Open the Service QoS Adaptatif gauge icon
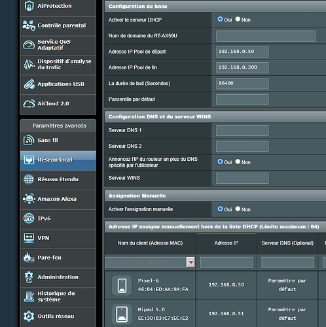 [x=29, y=45]
